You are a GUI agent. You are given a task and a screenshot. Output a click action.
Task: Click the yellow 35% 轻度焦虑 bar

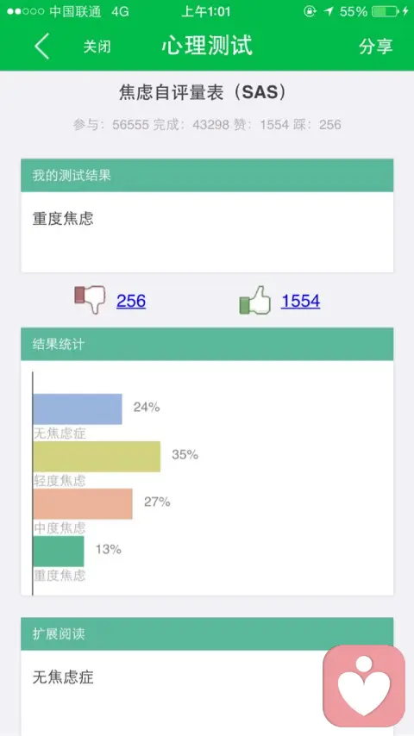pos(97,456)
